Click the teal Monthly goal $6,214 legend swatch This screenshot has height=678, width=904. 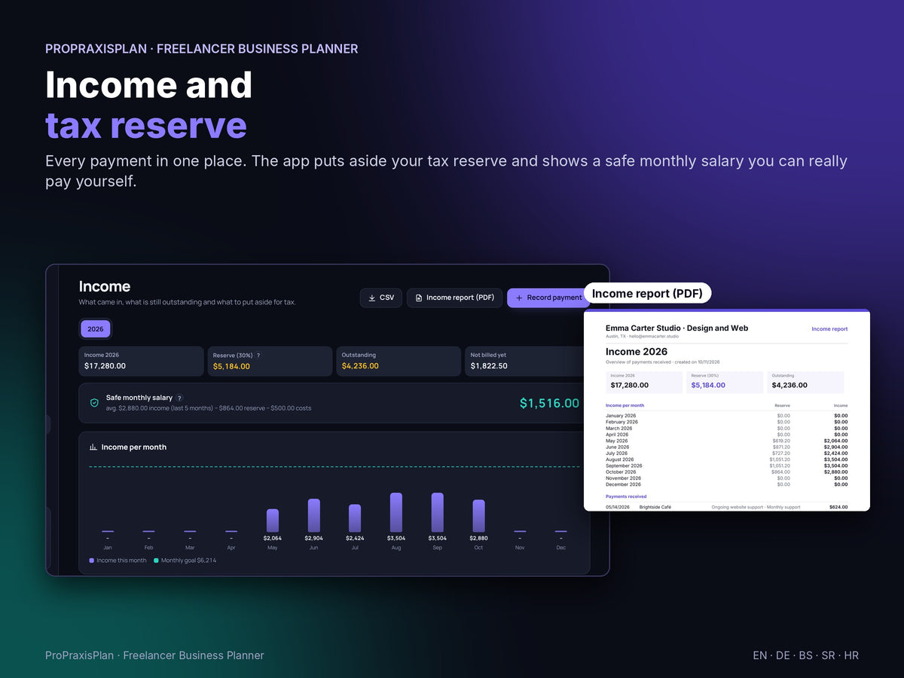point(156,560)
